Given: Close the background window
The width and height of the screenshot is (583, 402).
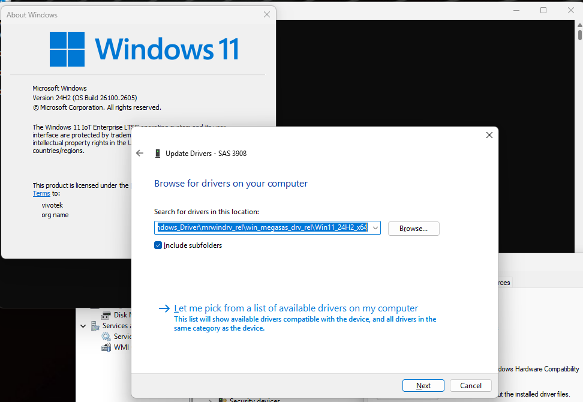Looking at the screenshot, I should coord(571,10).
